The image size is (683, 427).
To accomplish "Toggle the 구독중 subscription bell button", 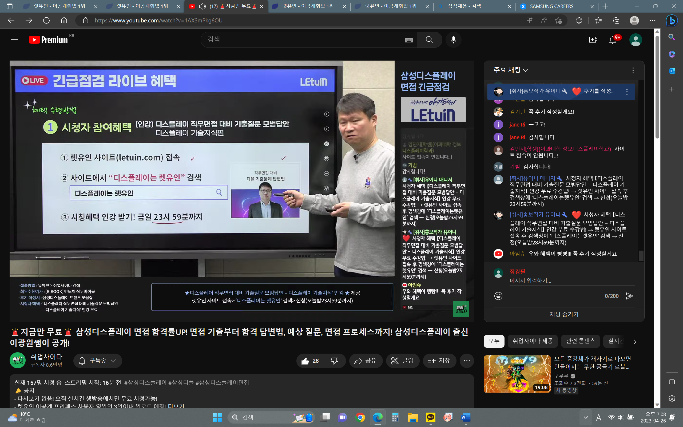I will click(x=98, y=361).
